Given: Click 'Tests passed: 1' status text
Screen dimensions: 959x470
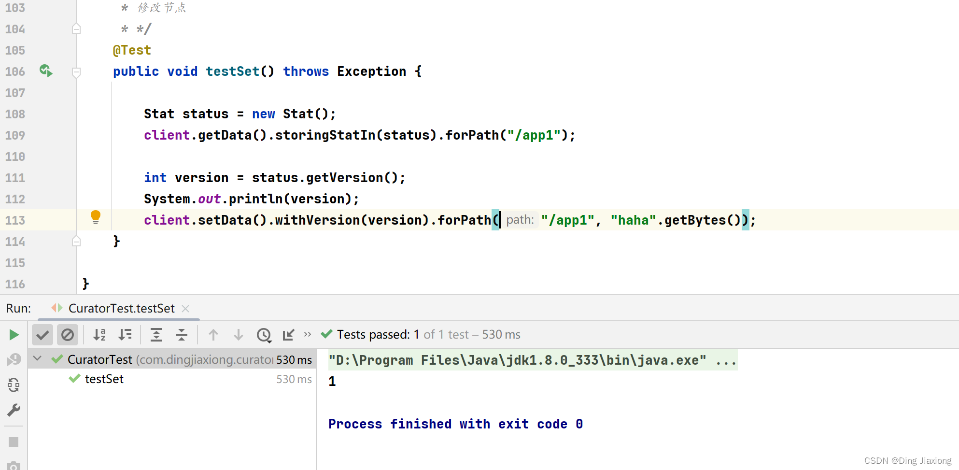Looking at the screenshot, I should tap(378, 334).
